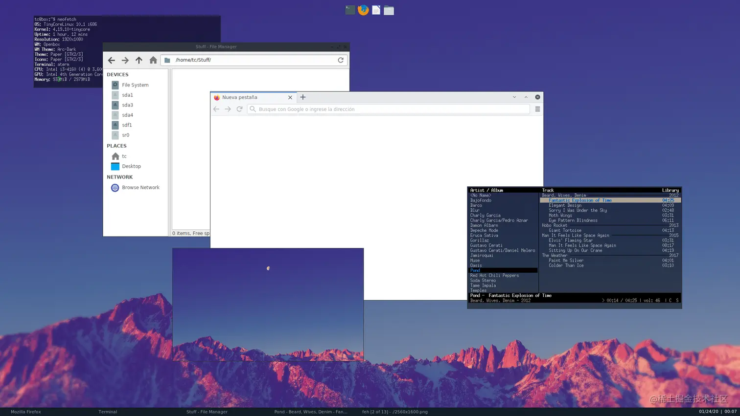This screenshot has height=416, width=740.
Task: Open file manager icon in top dock
Action: pyautogui.click(x=389, y=10)
